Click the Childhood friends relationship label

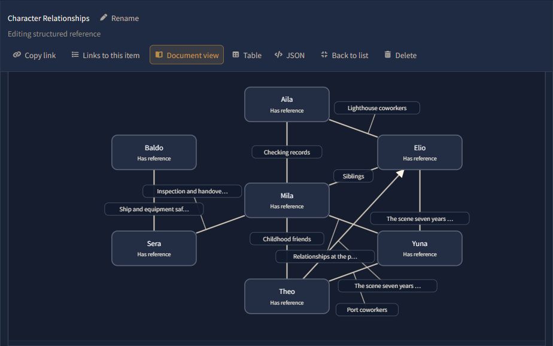point(287,239)
